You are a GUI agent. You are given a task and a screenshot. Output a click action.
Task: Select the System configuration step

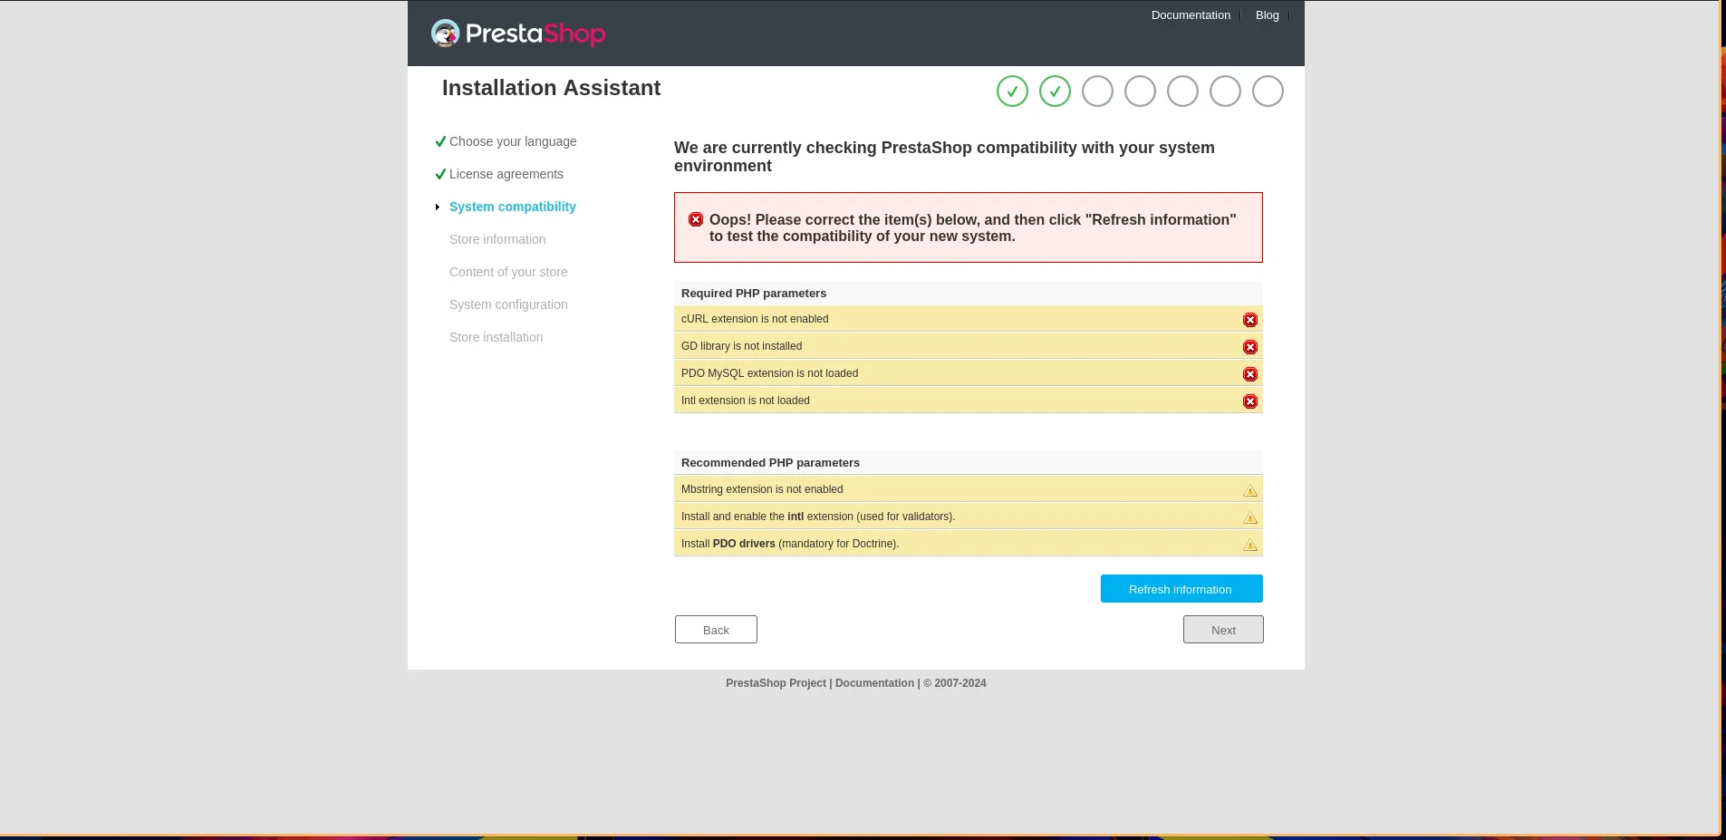(508, 304)
